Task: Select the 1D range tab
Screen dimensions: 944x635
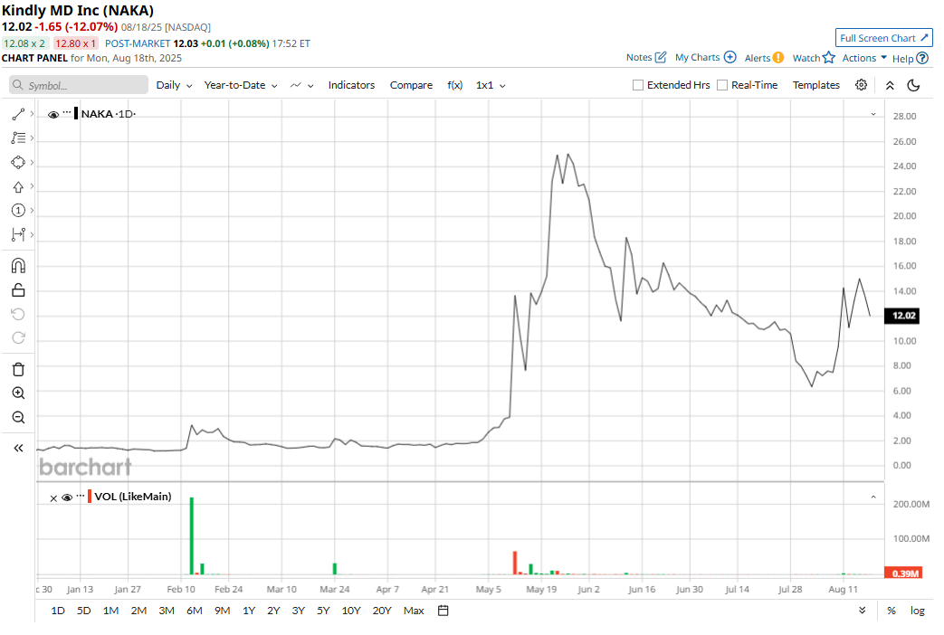Action: click(x=58, y=611)
